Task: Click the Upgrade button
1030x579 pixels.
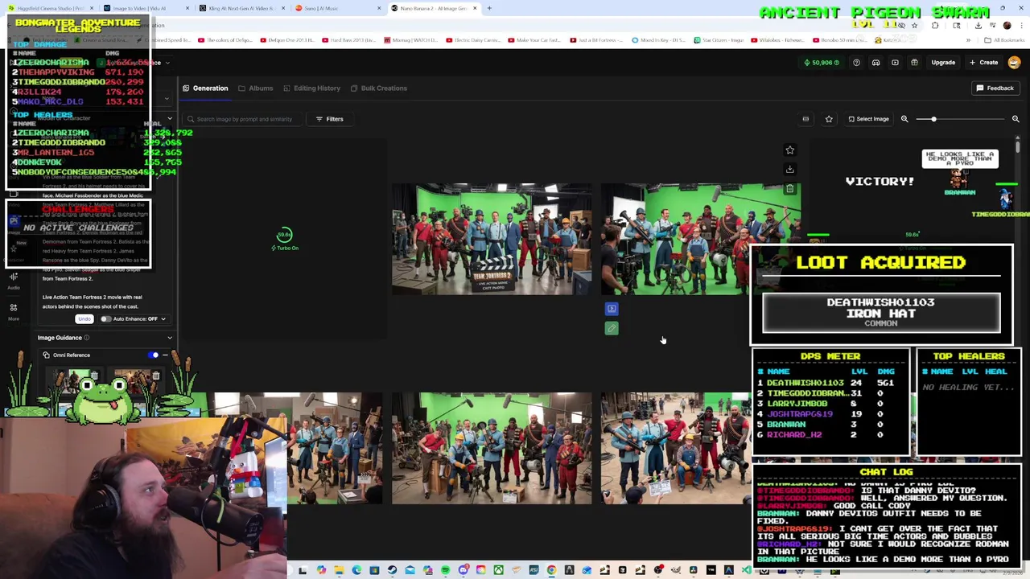Action: [x=943, y=63]
